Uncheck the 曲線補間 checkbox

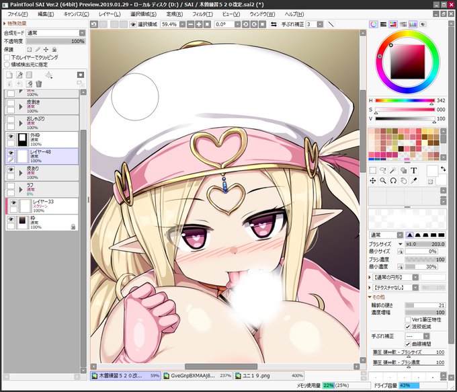(408, 344)
